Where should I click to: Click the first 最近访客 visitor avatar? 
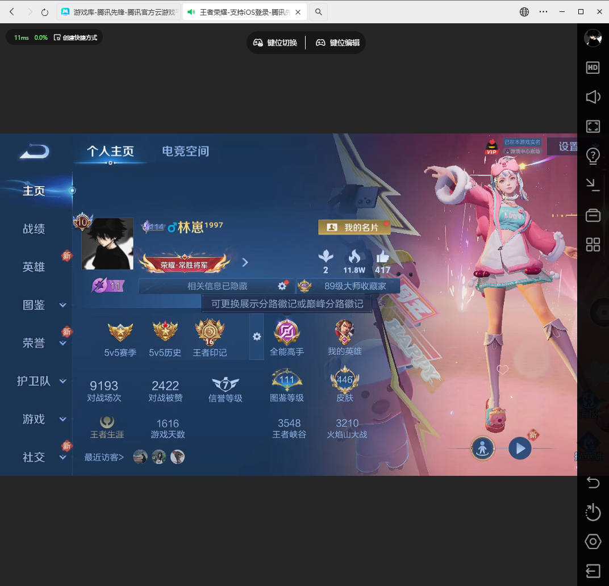[140, 457]
